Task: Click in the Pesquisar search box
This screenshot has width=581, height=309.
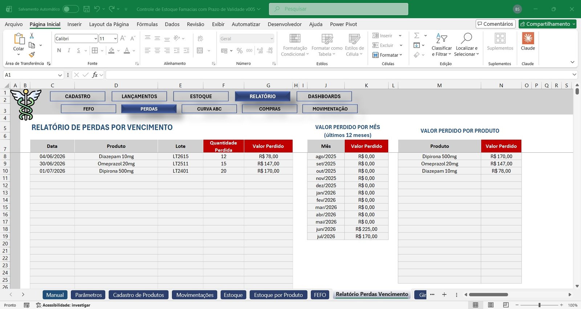Action: (338, 9)
